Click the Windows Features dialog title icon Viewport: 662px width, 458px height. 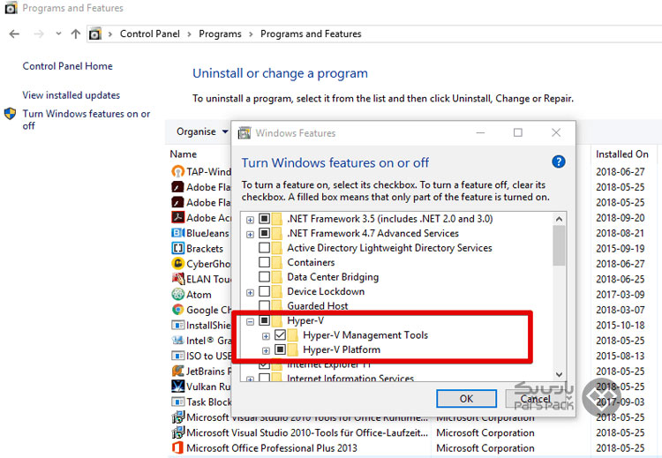click(244, 133)
